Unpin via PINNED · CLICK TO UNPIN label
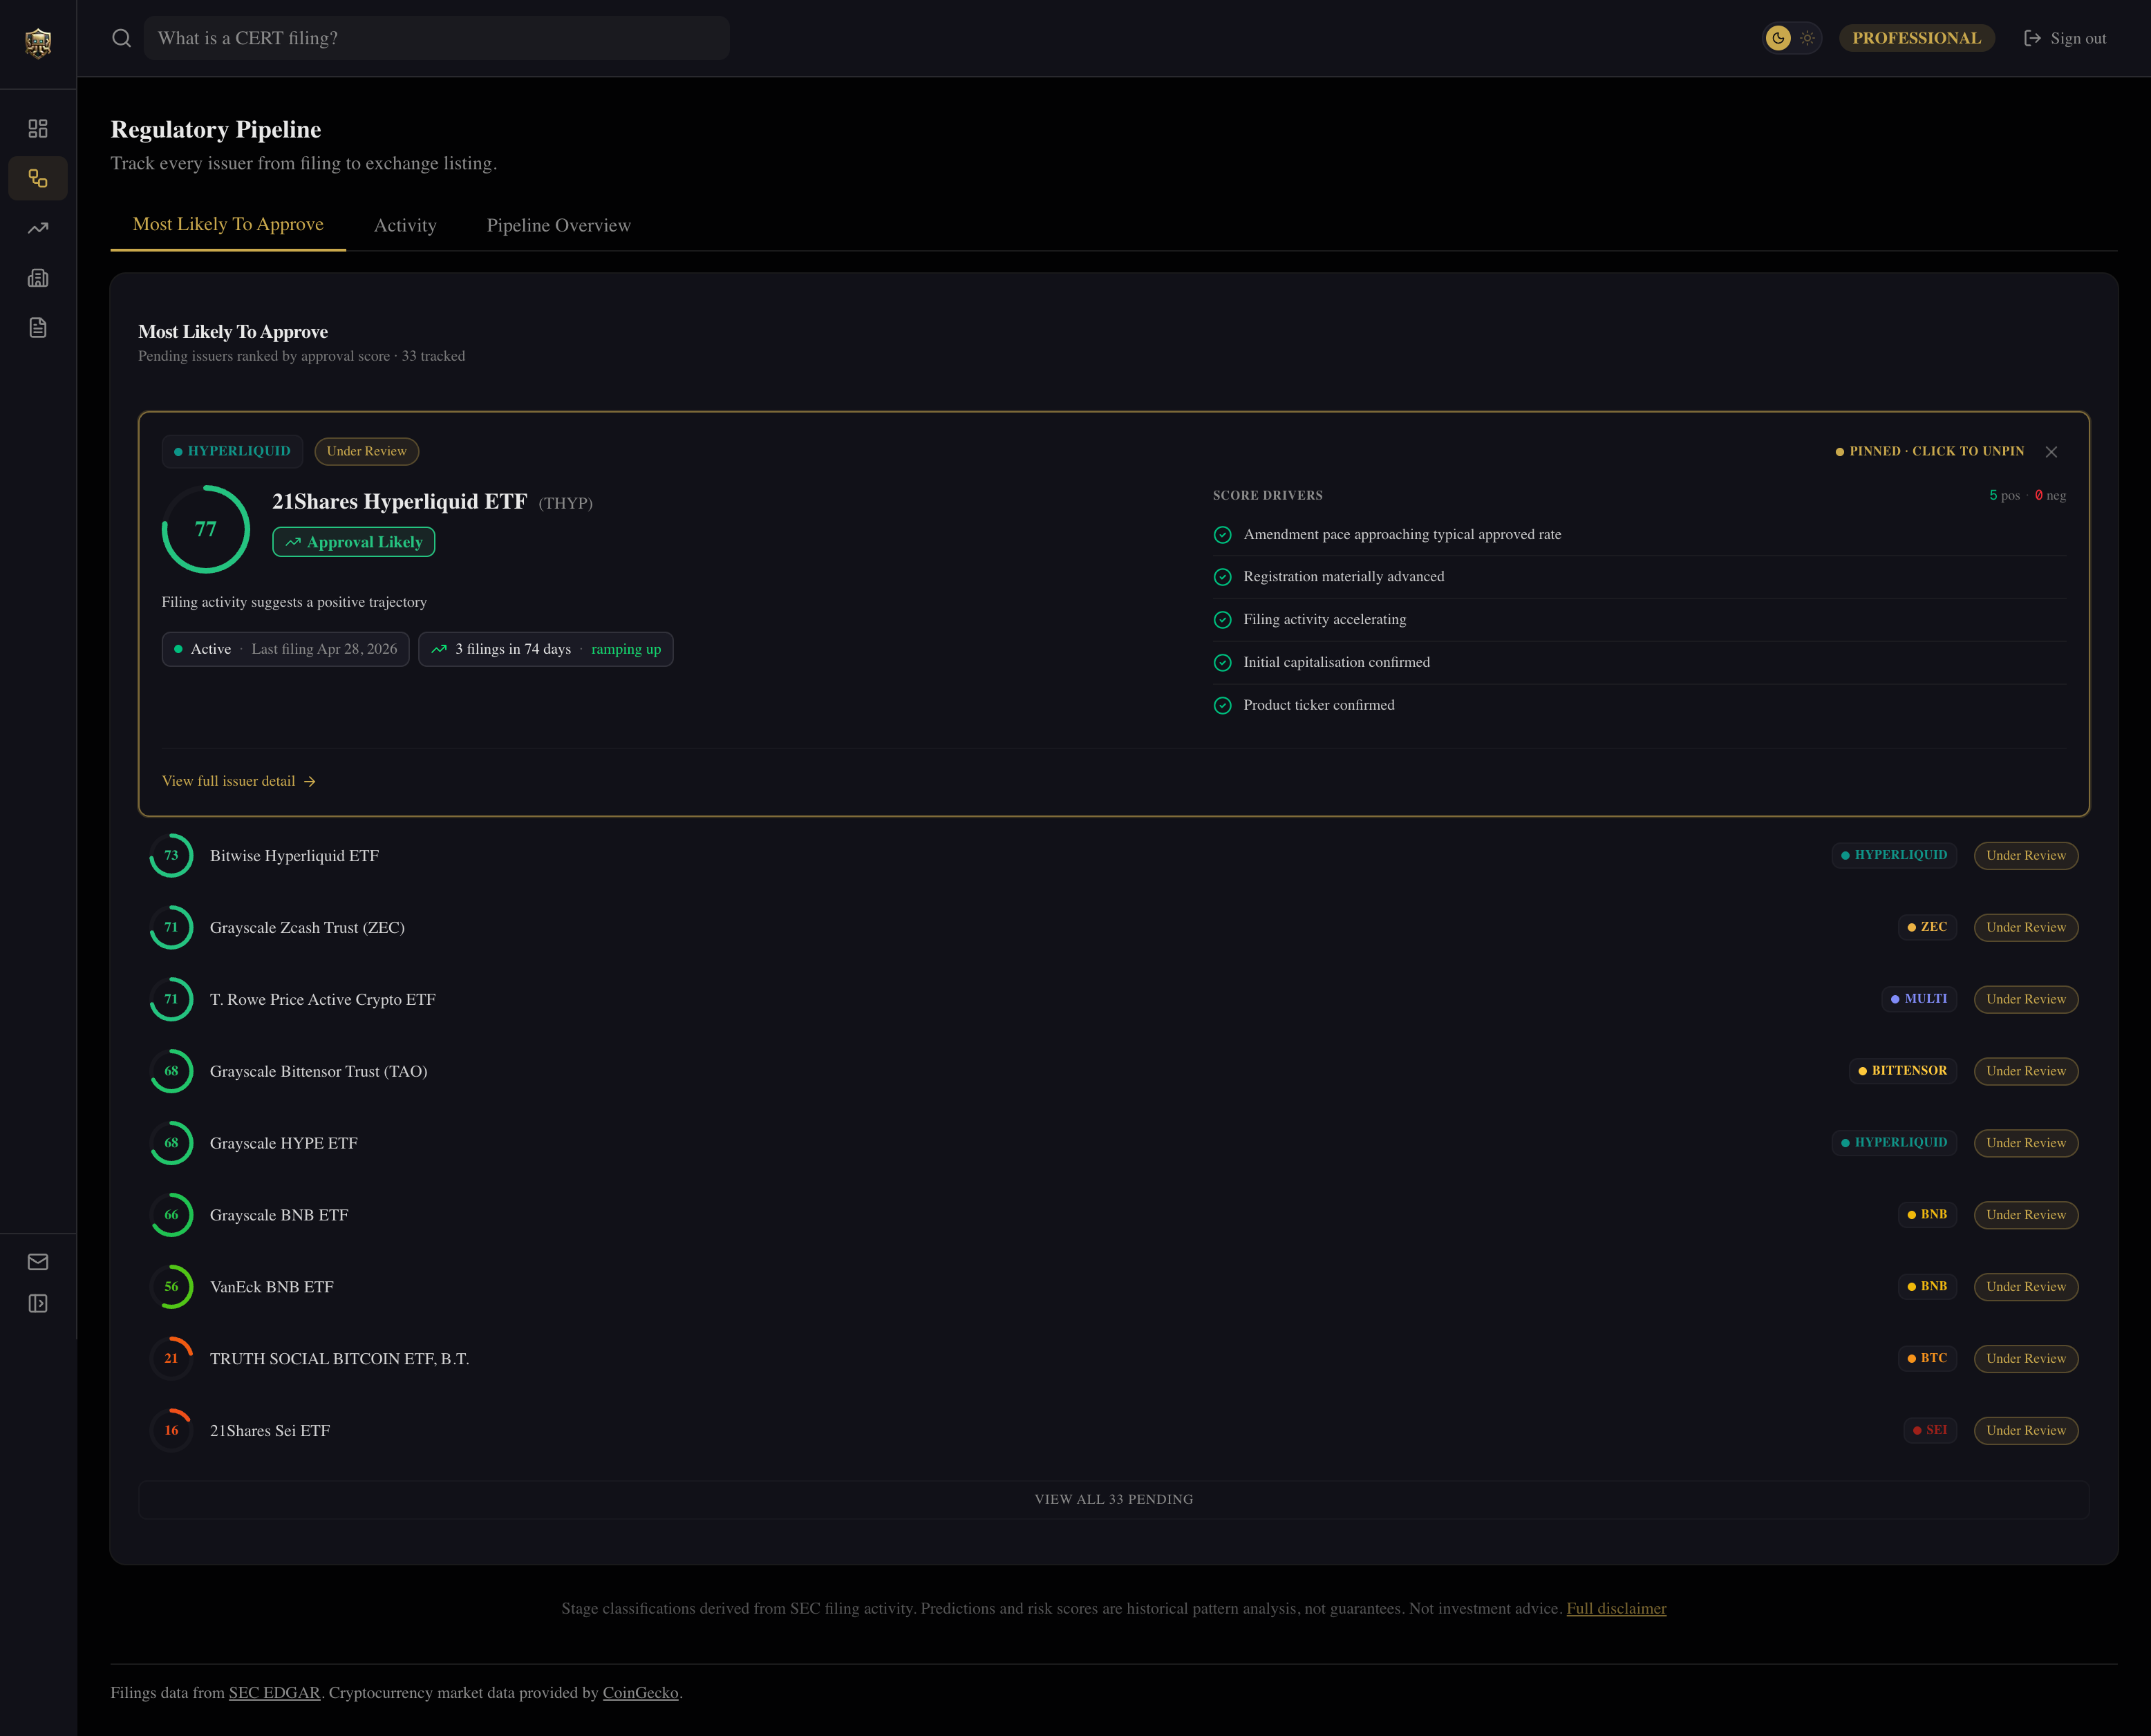Image resolution: width=2151 pixels, height=1736 pixels. (1930, 451)
